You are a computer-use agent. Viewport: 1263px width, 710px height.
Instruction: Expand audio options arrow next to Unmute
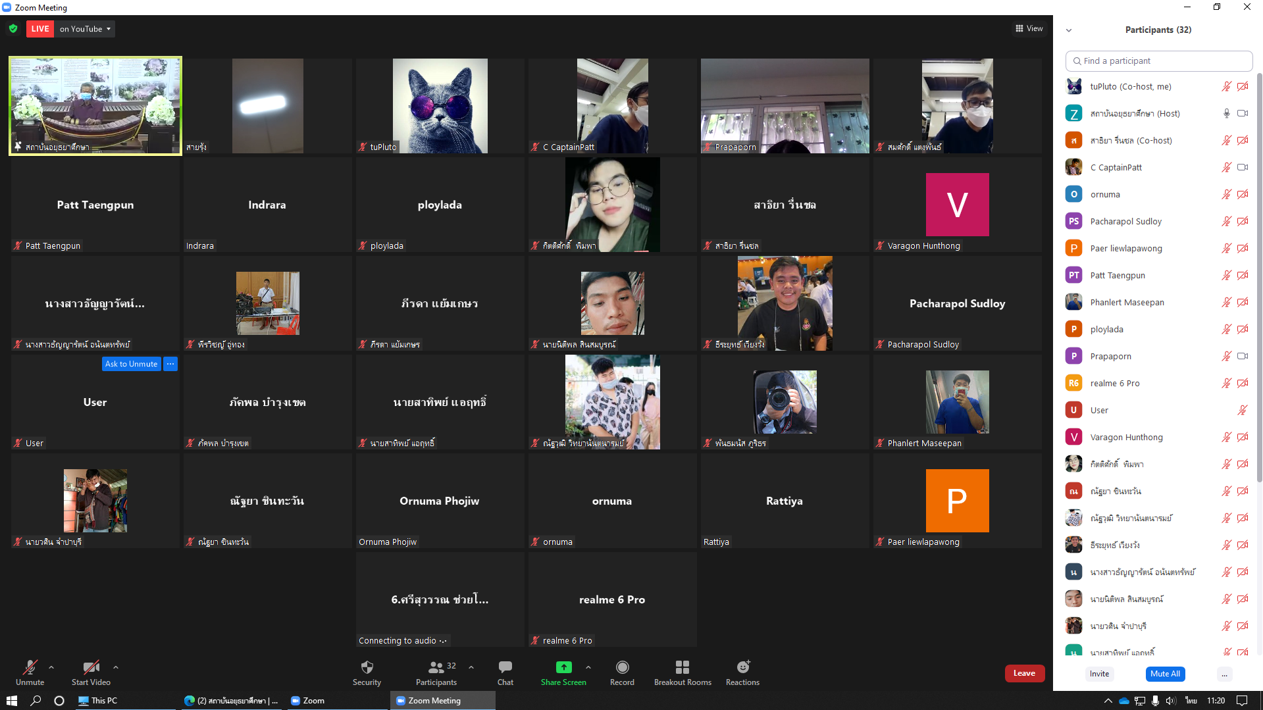(x=51, y=667)
